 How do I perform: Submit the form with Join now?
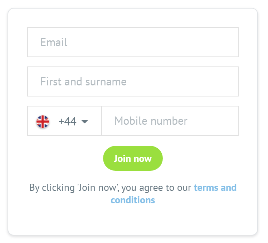pyautogui.click(x=133, y=158)
